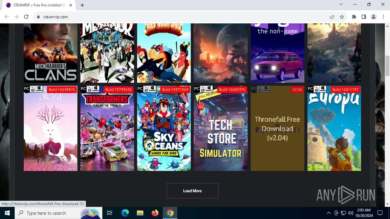
Task: Click the browser forward arrow
Action: 16,17
